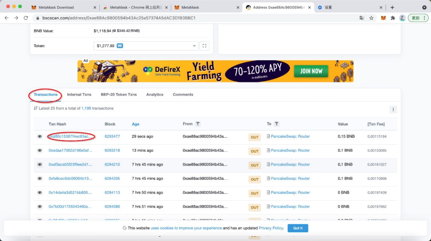This screenshot has height=241, width=431.
Task: Open Chrome extensions puzzle menu
Action: pyautogui.click(x=393, y=18)
